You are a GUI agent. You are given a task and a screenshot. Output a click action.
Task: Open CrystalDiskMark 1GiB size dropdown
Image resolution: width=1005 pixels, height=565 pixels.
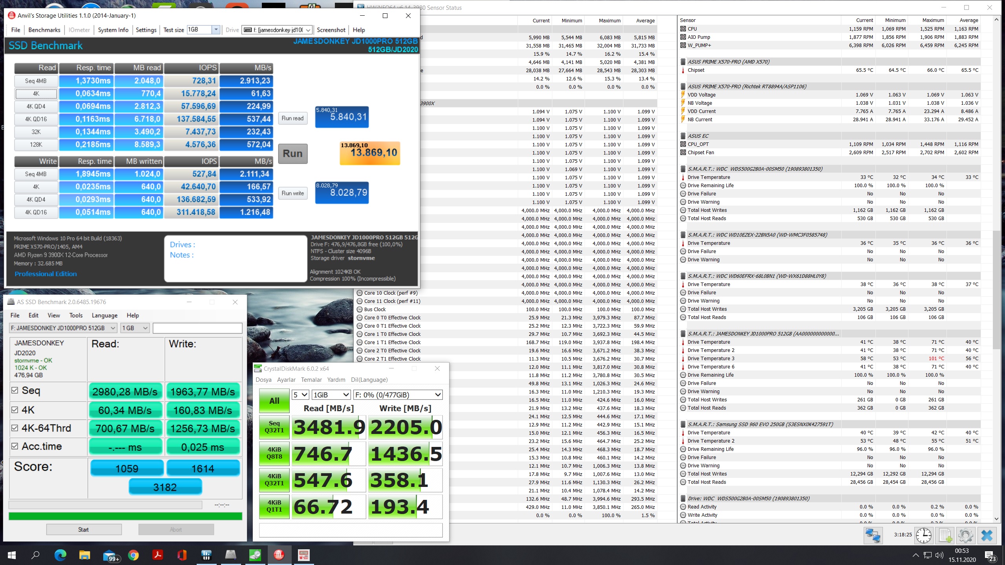[331, 395]
